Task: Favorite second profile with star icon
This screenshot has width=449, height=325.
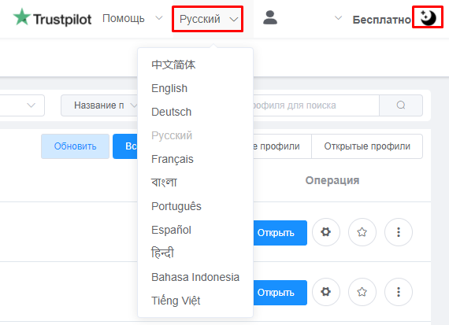Action: tap(362, 292)
